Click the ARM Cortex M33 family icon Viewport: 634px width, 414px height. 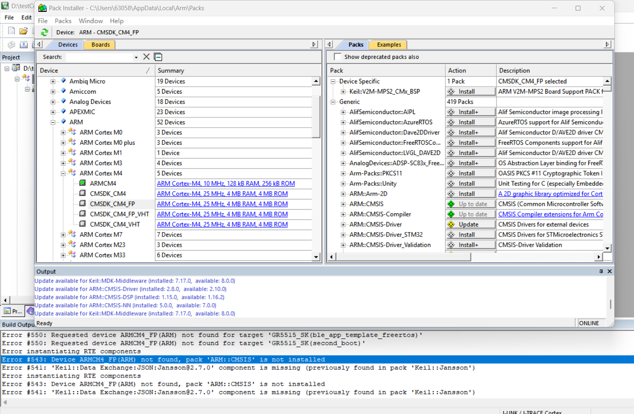(x=72, y=254)
